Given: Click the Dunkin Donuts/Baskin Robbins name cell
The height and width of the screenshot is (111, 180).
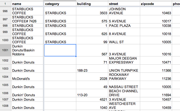Looking at the screenshot, I should click(x=27, y=50).
